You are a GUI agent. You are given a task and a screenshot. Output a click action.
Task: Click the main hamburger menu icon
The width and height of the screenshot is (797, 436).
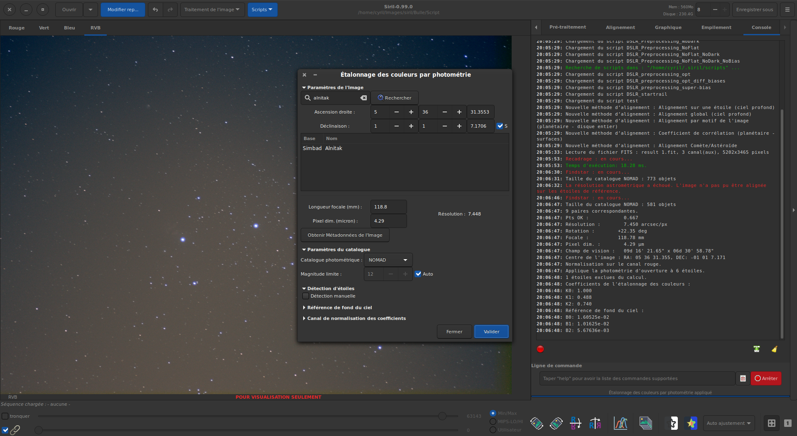[x=787, y=10]
